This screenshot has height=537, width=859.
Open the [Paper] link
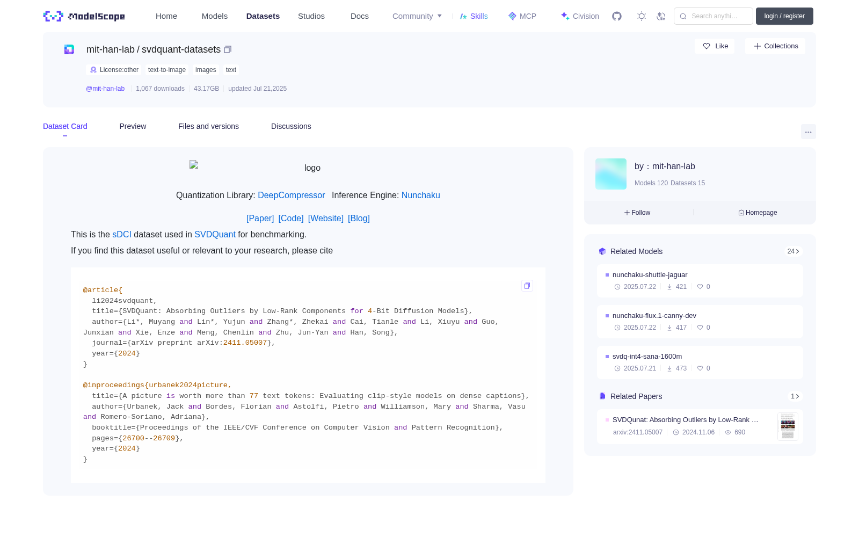260,219
